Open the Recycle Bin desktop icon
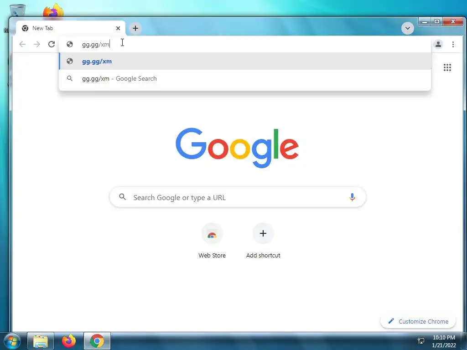The height and width of the screenshot is (350, 467). 17,11
